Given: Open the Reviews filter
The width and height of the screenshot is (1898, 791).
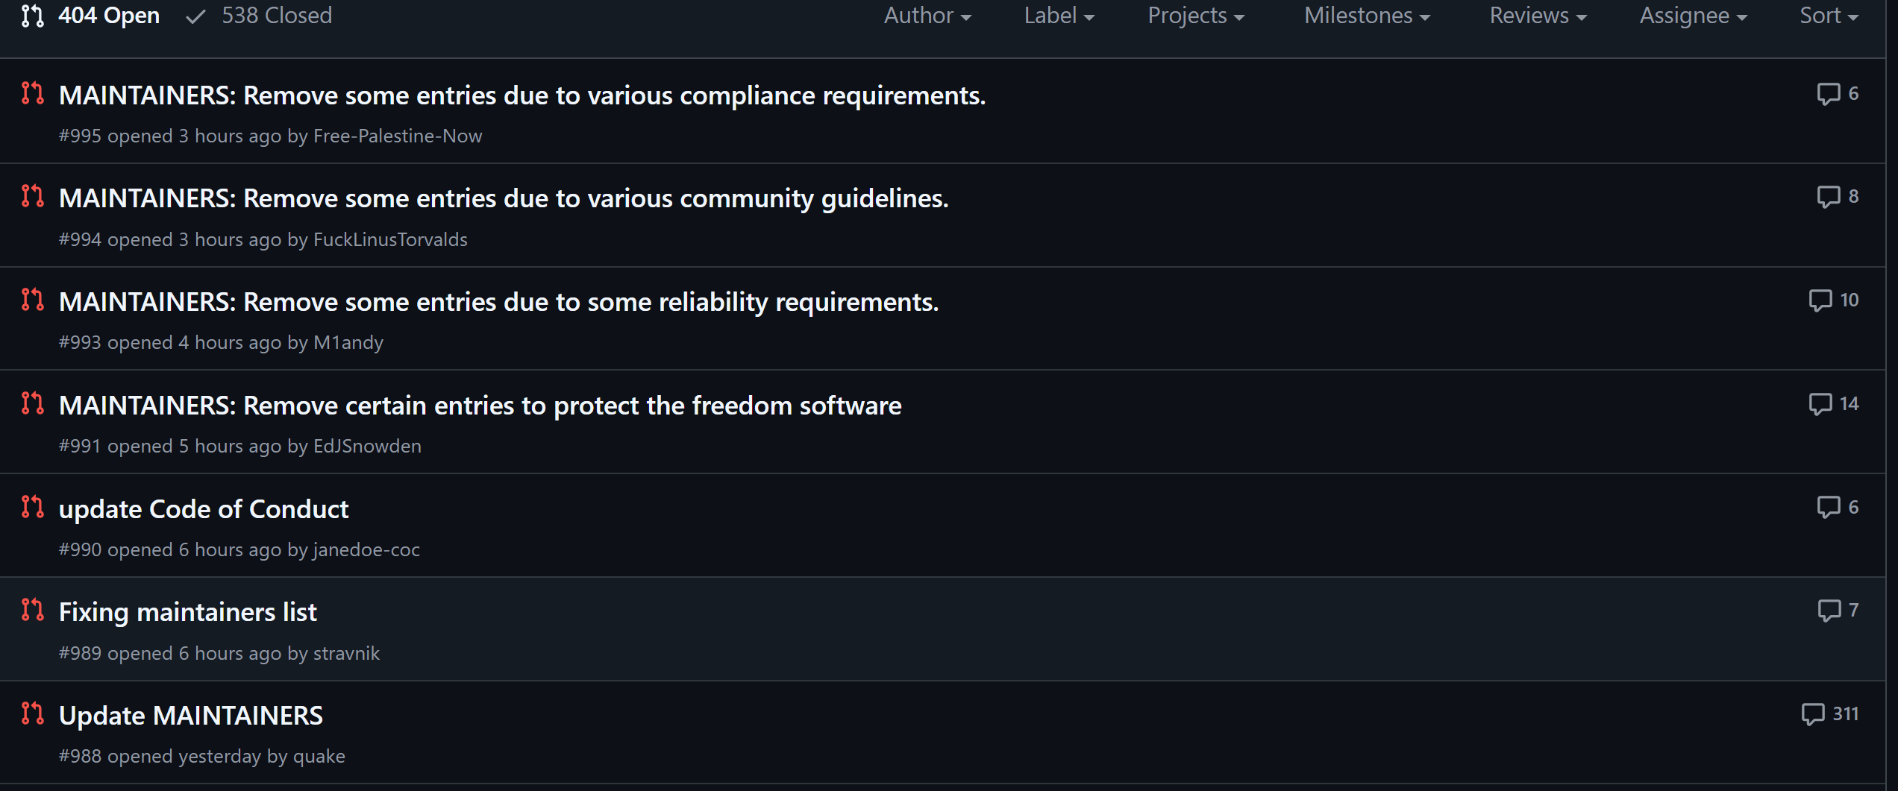Looking at the screenshot, I should [x=1536, y=16].
